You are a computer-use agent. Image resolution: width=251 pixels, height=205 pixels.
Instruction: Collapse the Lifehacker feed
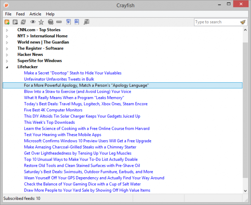(x=7, y=67)
